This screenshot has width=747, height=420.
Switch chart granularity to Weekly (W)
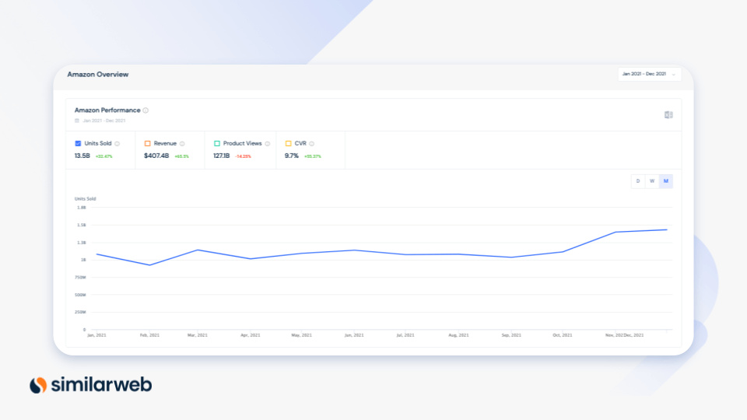[652, 181]
